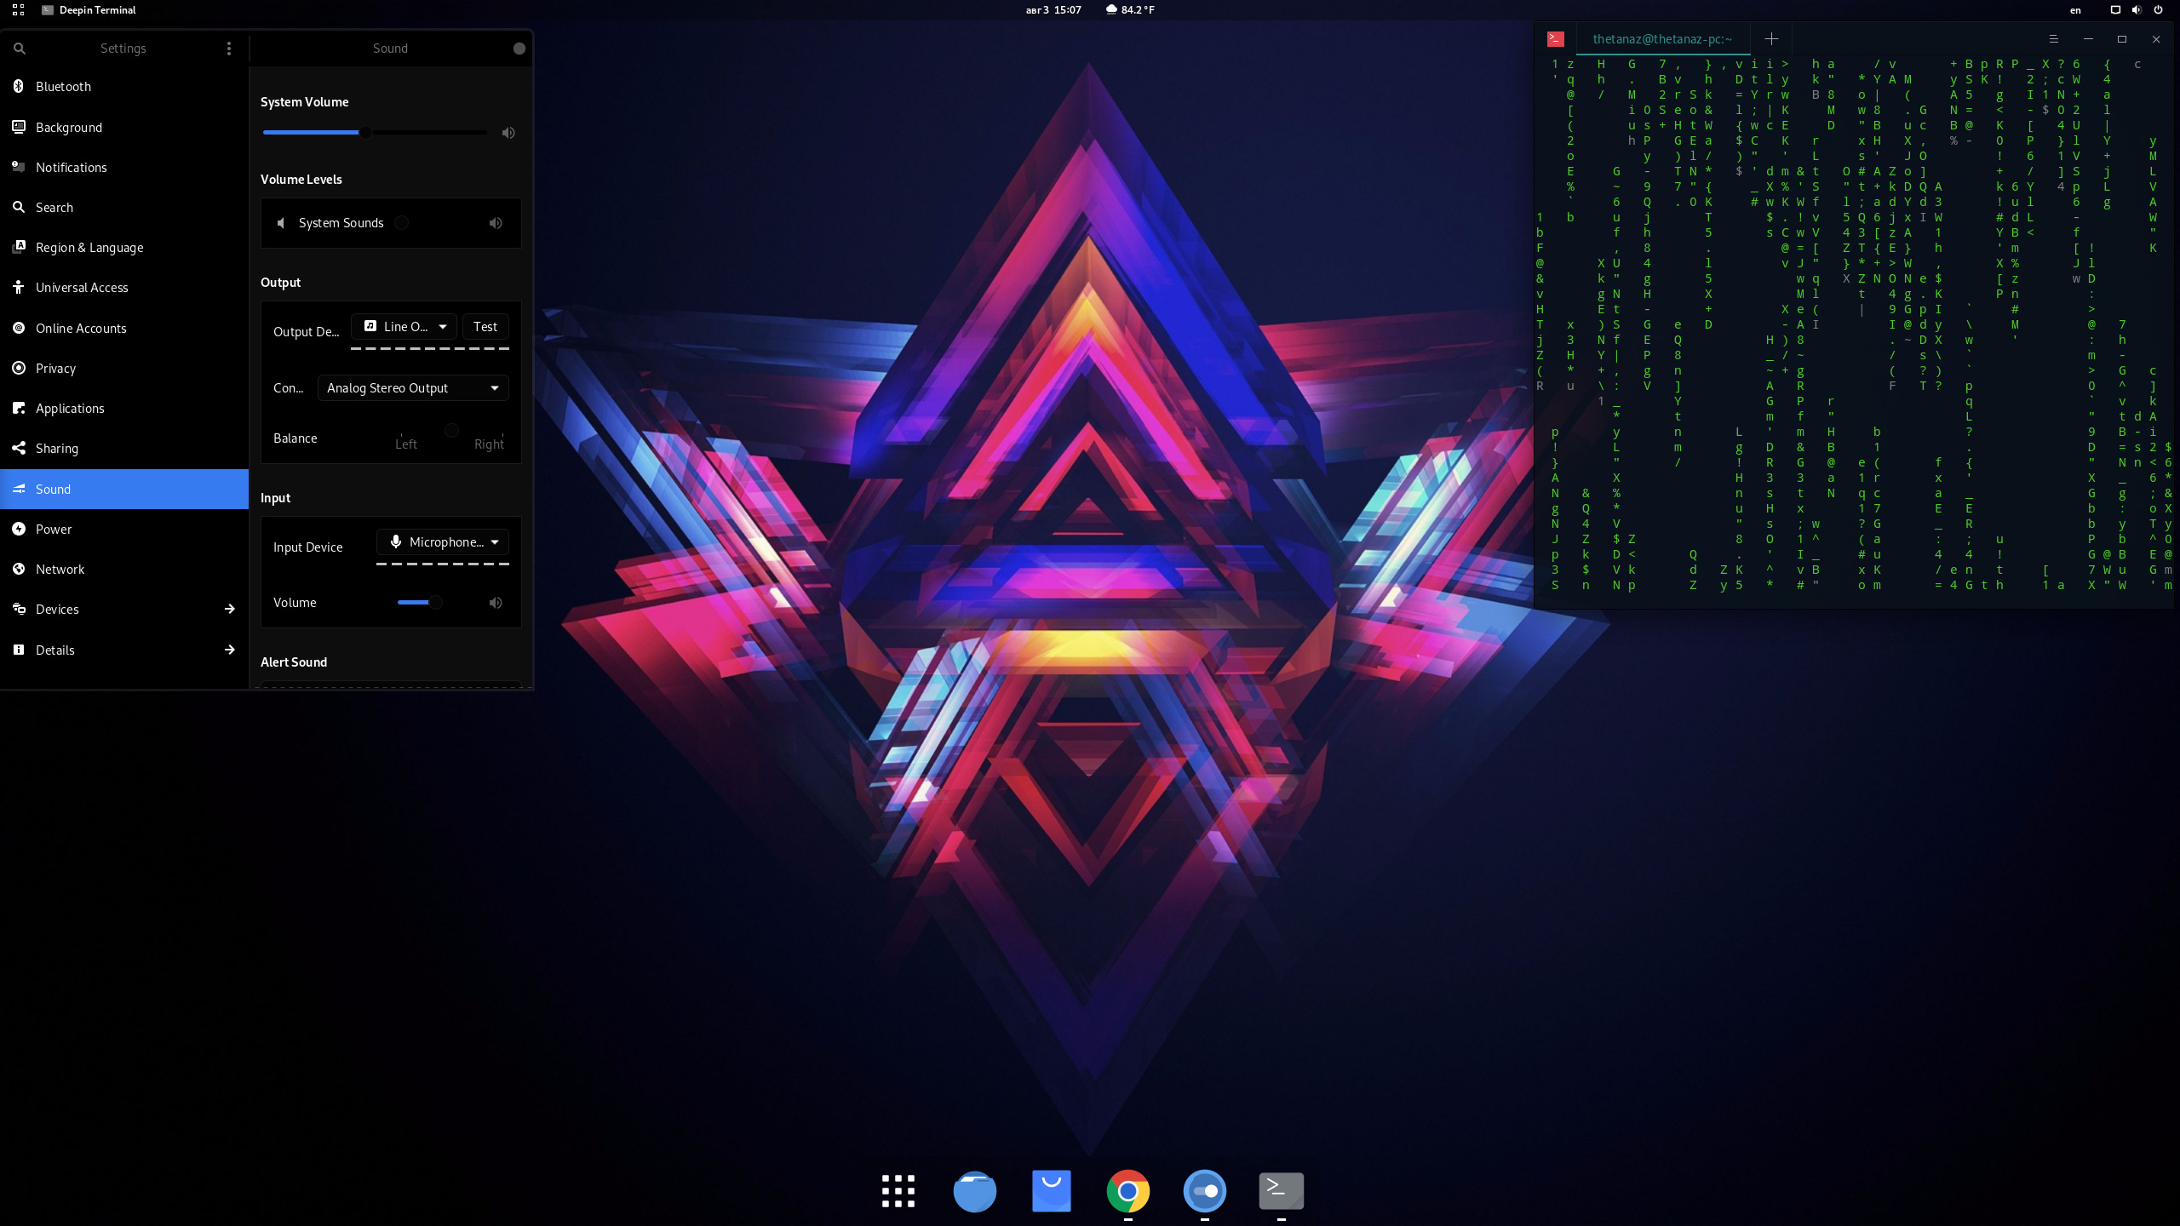Close the Sound settings window
Image resolution: width=2180 pixels, height=1226 pixels.
519,49
